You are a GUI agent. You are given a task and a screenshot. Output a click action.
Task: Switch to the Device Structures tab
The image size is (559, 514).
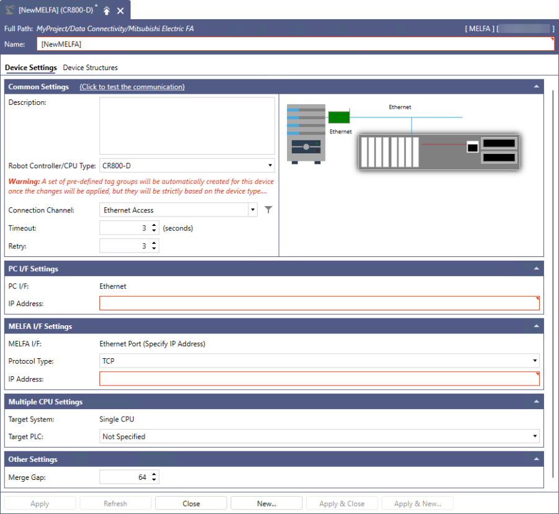pyautogui.click(x=90, y=68)
